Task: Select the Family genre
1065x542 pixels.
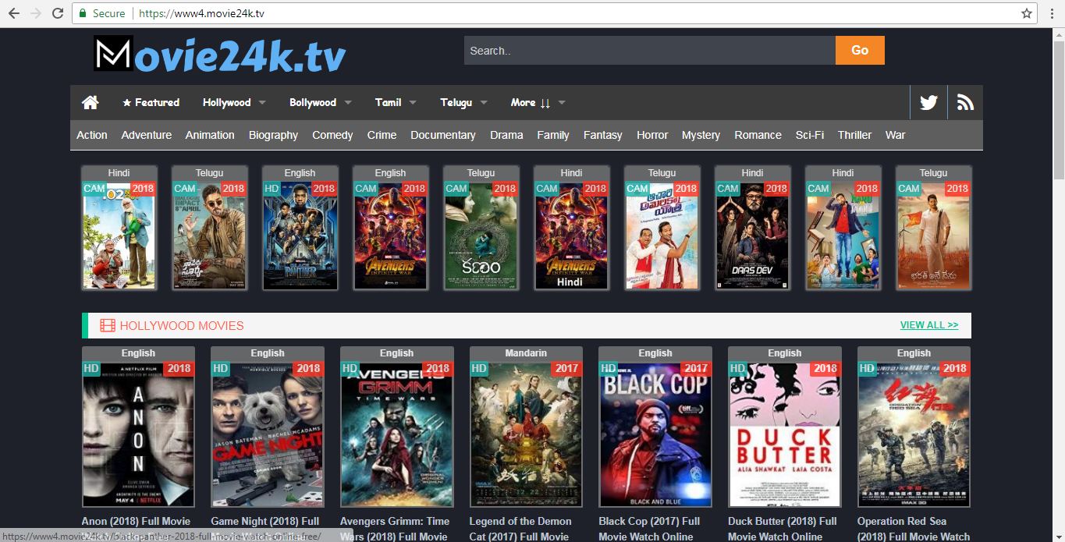Action: tap(553, 135)
